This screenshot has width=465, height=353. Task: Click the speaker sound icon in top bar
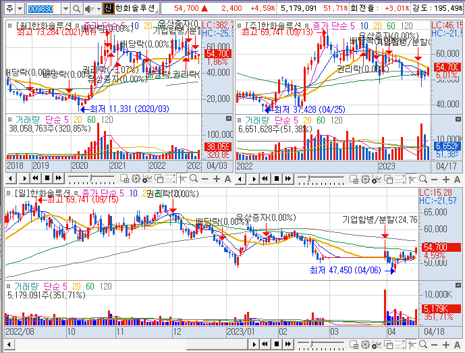tap(88, 9)
